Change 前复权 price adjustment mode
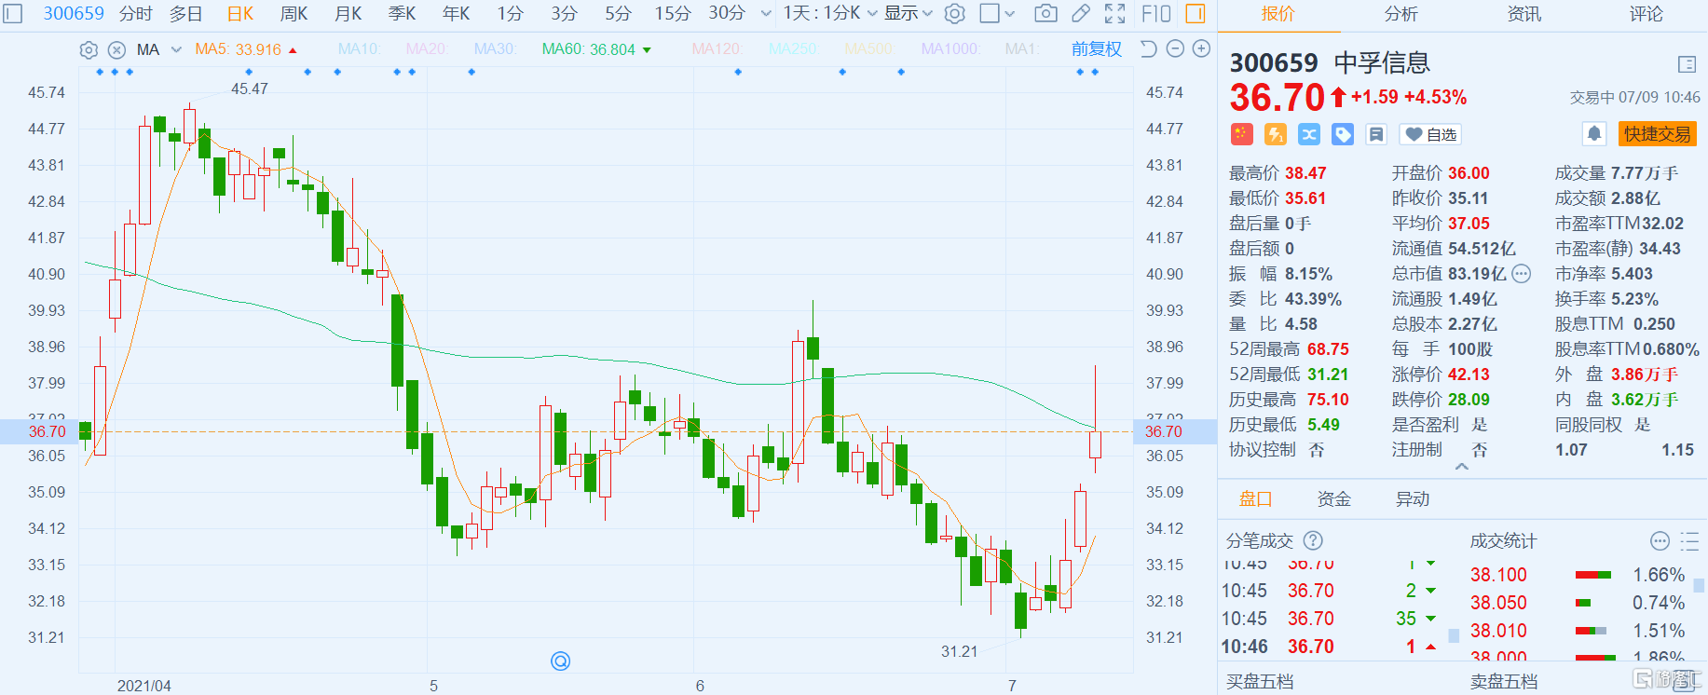 coord(1097,48)
